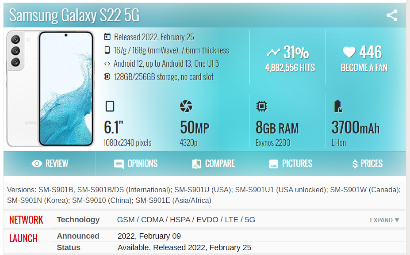Click BECOME A FAN

coord(364,68)
